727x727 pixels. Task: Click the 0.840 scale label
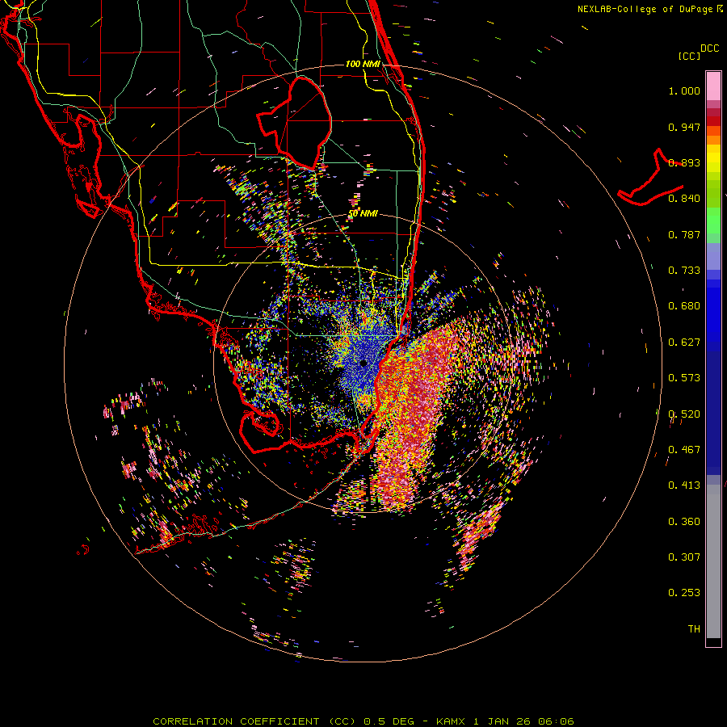684,199
